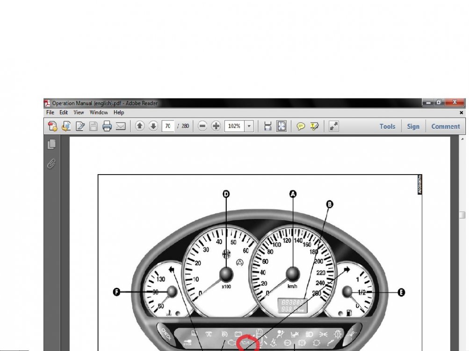This screenshot has width=469, height=351.
Task: Open the Page Thumbnails side panel
Action: pyautogui.click(x=51, y=145)
